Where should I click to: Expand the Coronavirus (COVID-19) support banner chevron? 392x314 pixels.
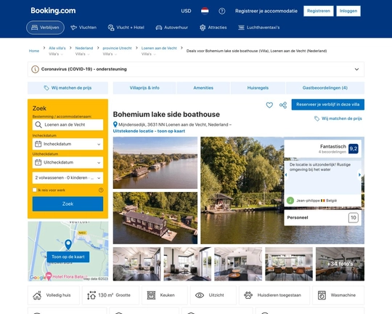[x=356, y=69]
